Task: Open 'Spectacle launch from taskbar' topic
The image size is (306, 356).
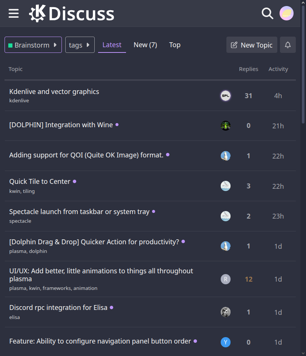Action: click(79, 212)
